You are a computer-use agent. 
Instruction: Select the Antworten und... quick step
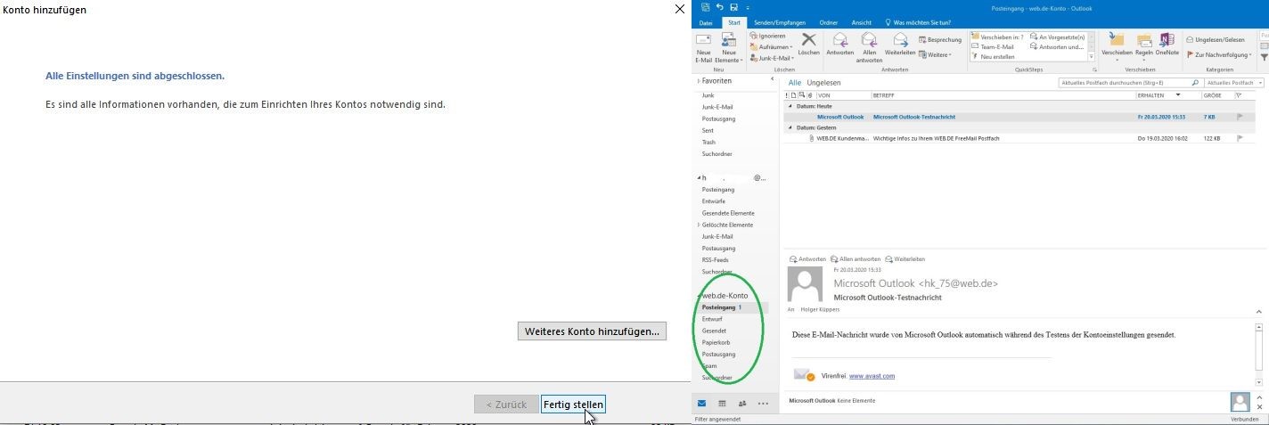click(x=1057, y=46)
